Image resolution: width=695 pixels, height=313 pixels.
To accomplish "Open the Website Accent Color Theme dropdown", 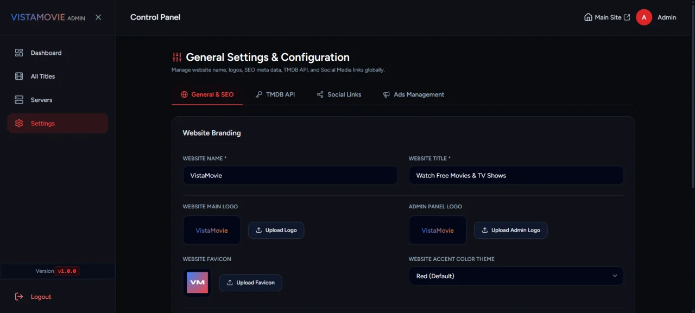I will [x=516, y=276].
